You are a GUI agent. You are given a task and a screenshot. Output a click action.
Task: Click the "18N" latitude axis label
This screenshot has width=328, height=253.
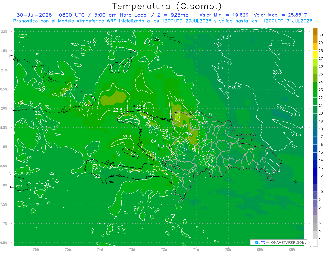pyautogui.click(x=4, y=185)
